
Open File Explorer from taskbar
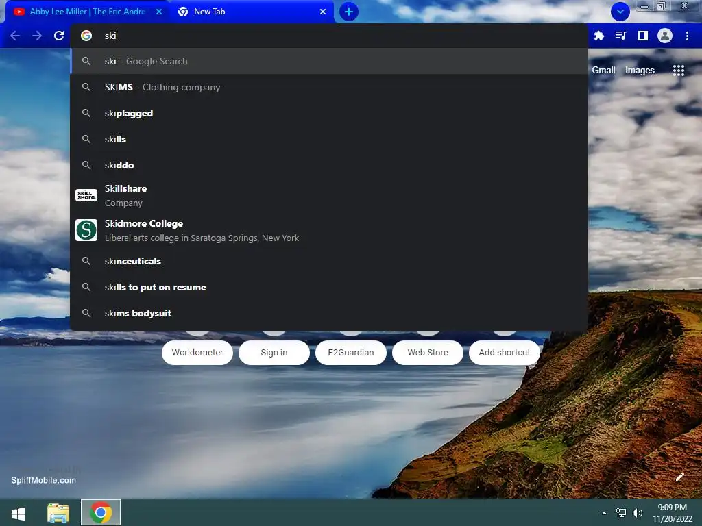pos(58,513)
